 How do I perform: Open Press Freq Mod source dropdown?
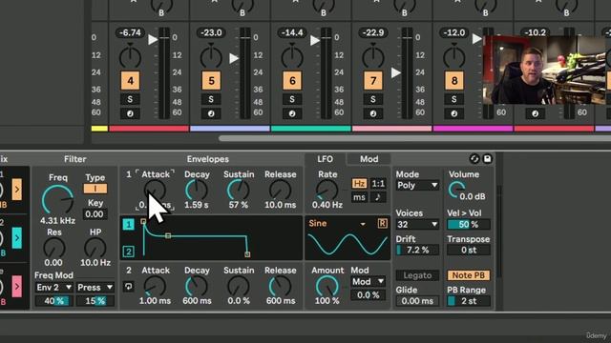click(x=95, y=288)
